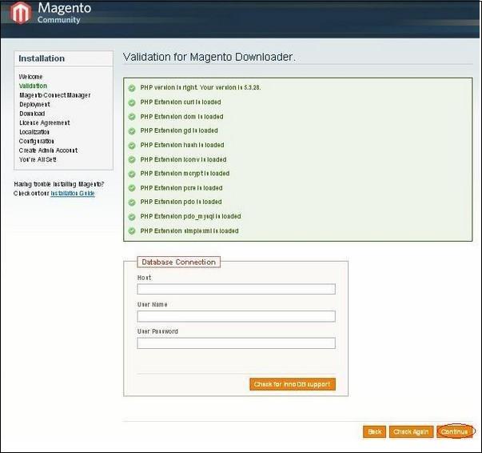This screenshot has width=482, height=453.
Task: Click the Check for InnoDB support button
Action: point(293,384)
